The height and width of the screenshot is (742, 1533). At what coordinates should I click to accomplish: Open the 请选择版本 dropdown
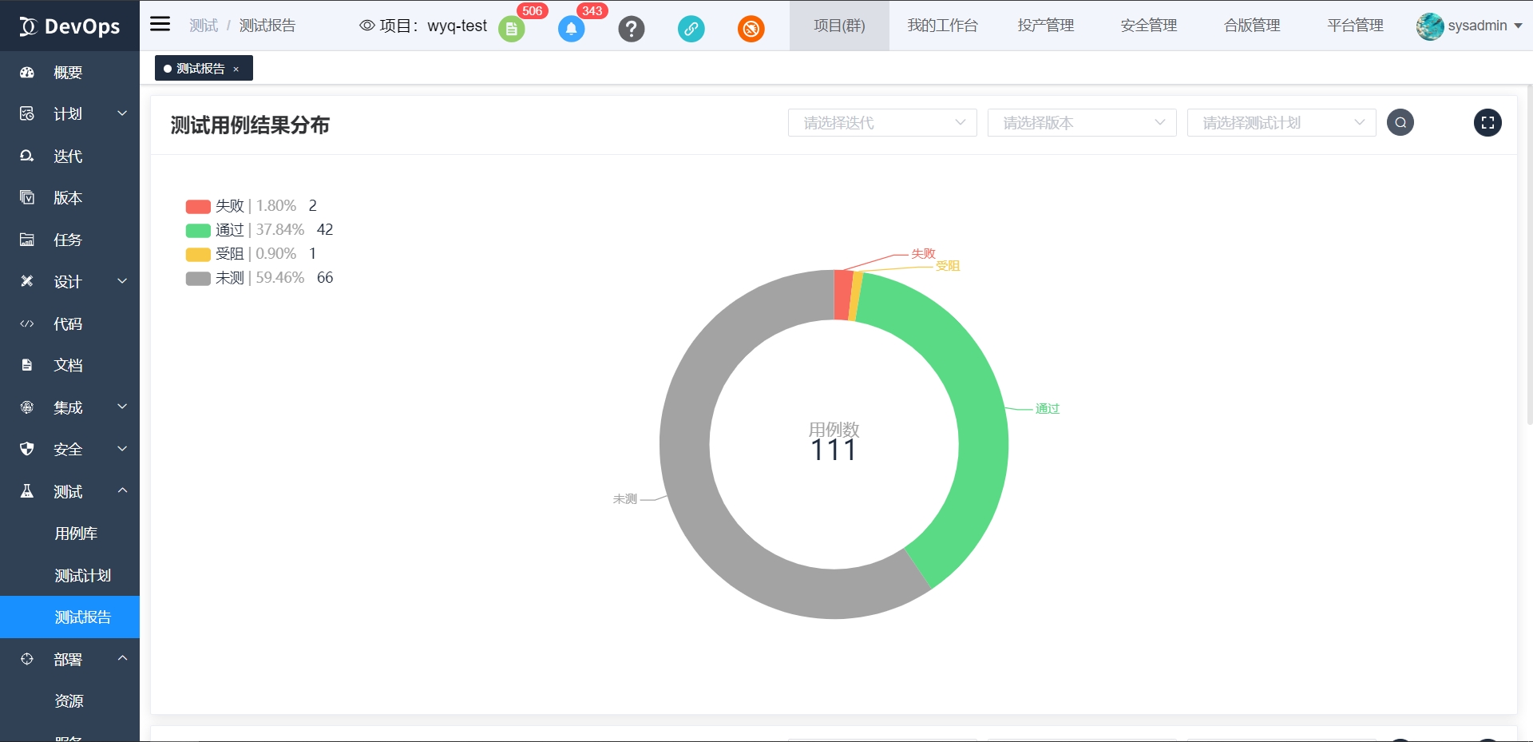click(x=1081, y=122)
